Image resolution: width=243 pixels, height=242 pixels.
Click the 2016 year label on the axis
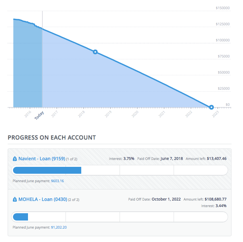pyautogui.click(x=28, y=114)
